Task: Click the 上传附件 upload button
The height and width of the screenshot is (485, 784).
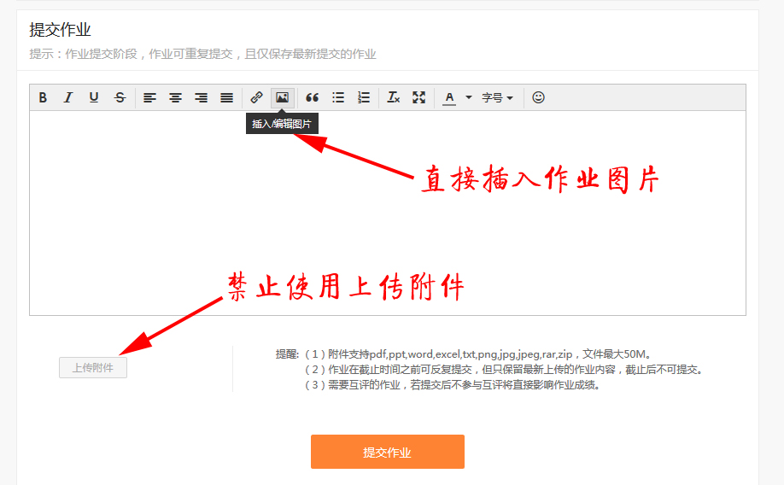Action: 93,368
